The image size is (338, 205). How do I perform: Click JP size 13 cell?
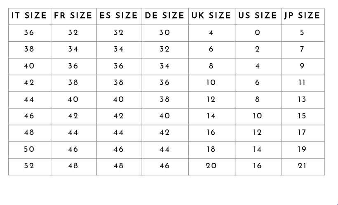point(302,99)
